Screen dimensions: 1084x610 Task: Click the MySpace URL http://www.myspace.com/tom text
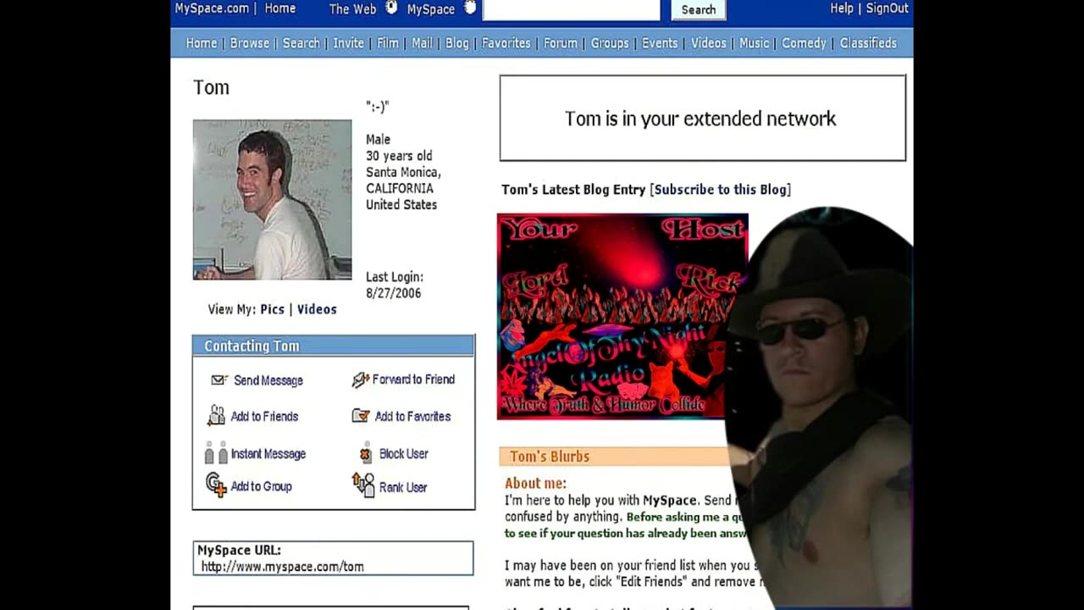282,567
